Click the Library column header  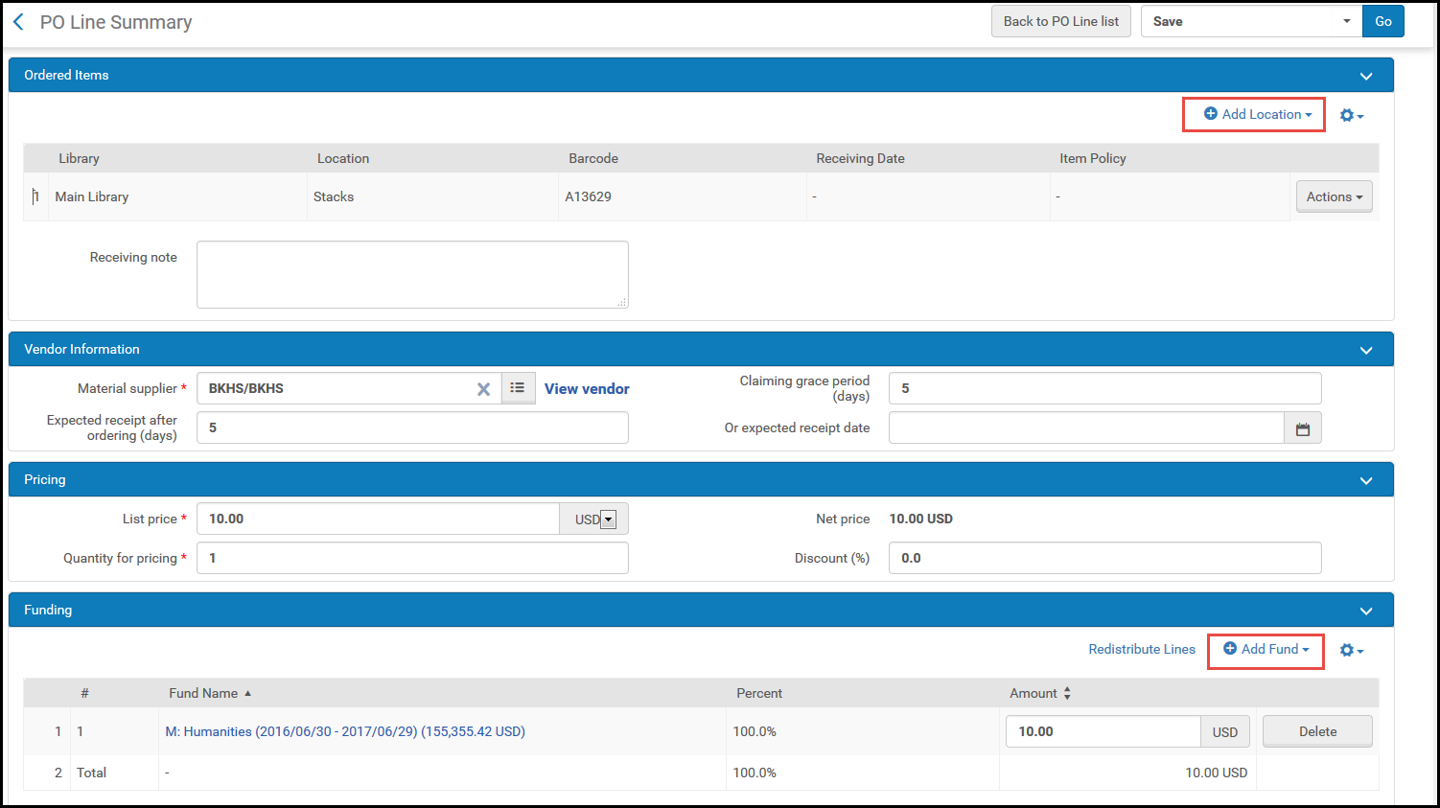pos(79,158)
